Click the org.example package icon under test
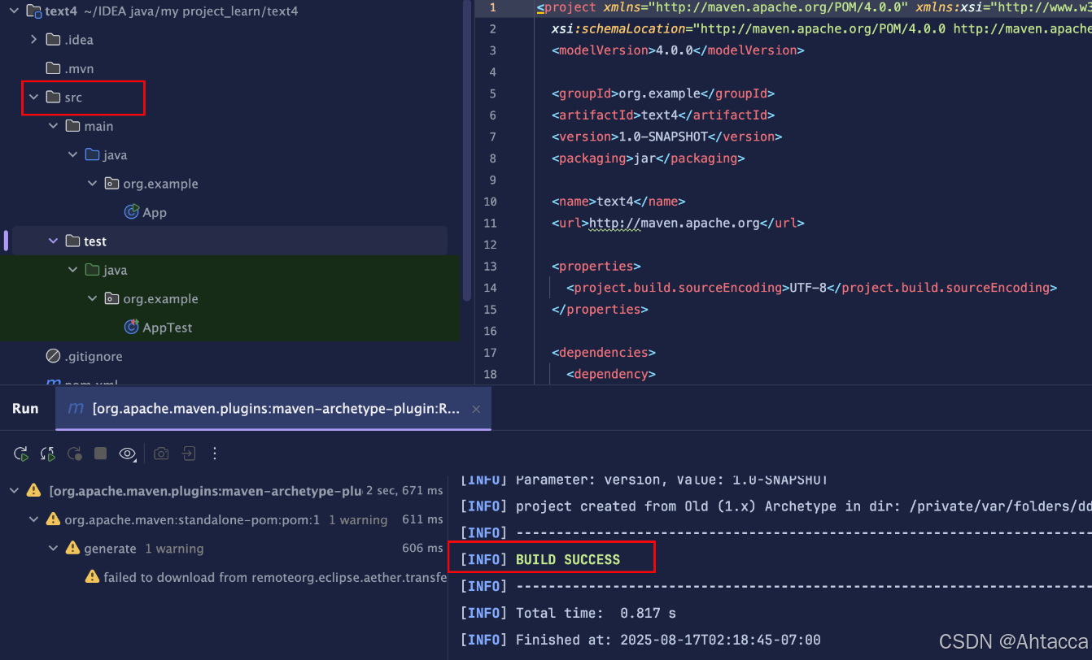The height and width of the screenshot is (660, 1092). [x=112, y=298]
